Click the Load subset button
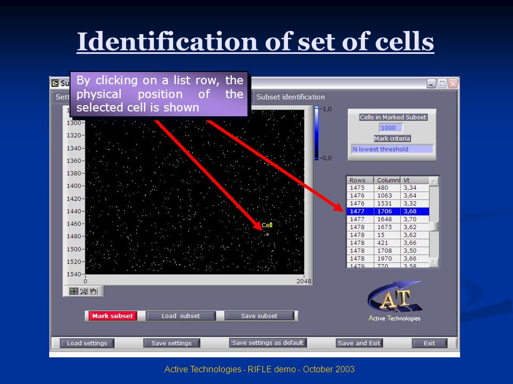513x384 pixels. 181,316
